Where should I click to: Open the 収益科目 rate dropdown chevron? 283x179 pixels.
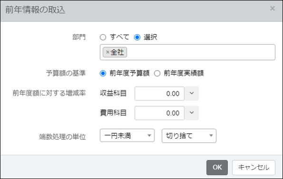pyautogui.click(x=192, y=93)
